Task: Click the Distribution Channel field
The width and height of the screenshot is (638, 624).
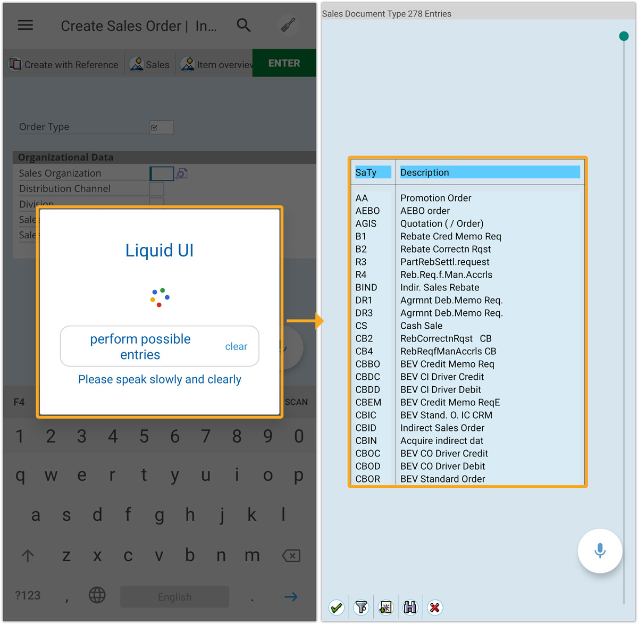Action: point(156,189)
